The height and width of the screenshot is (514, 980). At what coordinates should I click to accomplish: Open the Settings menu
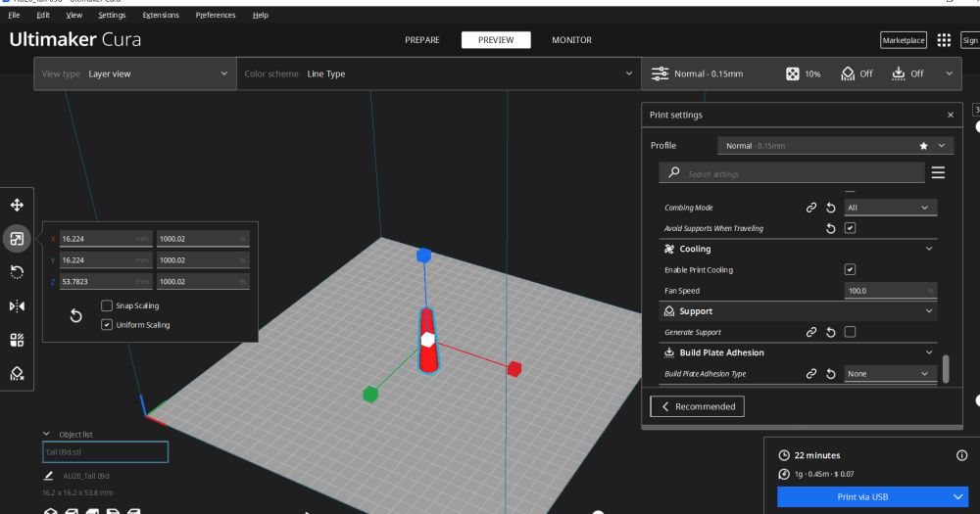click(112, 15)
